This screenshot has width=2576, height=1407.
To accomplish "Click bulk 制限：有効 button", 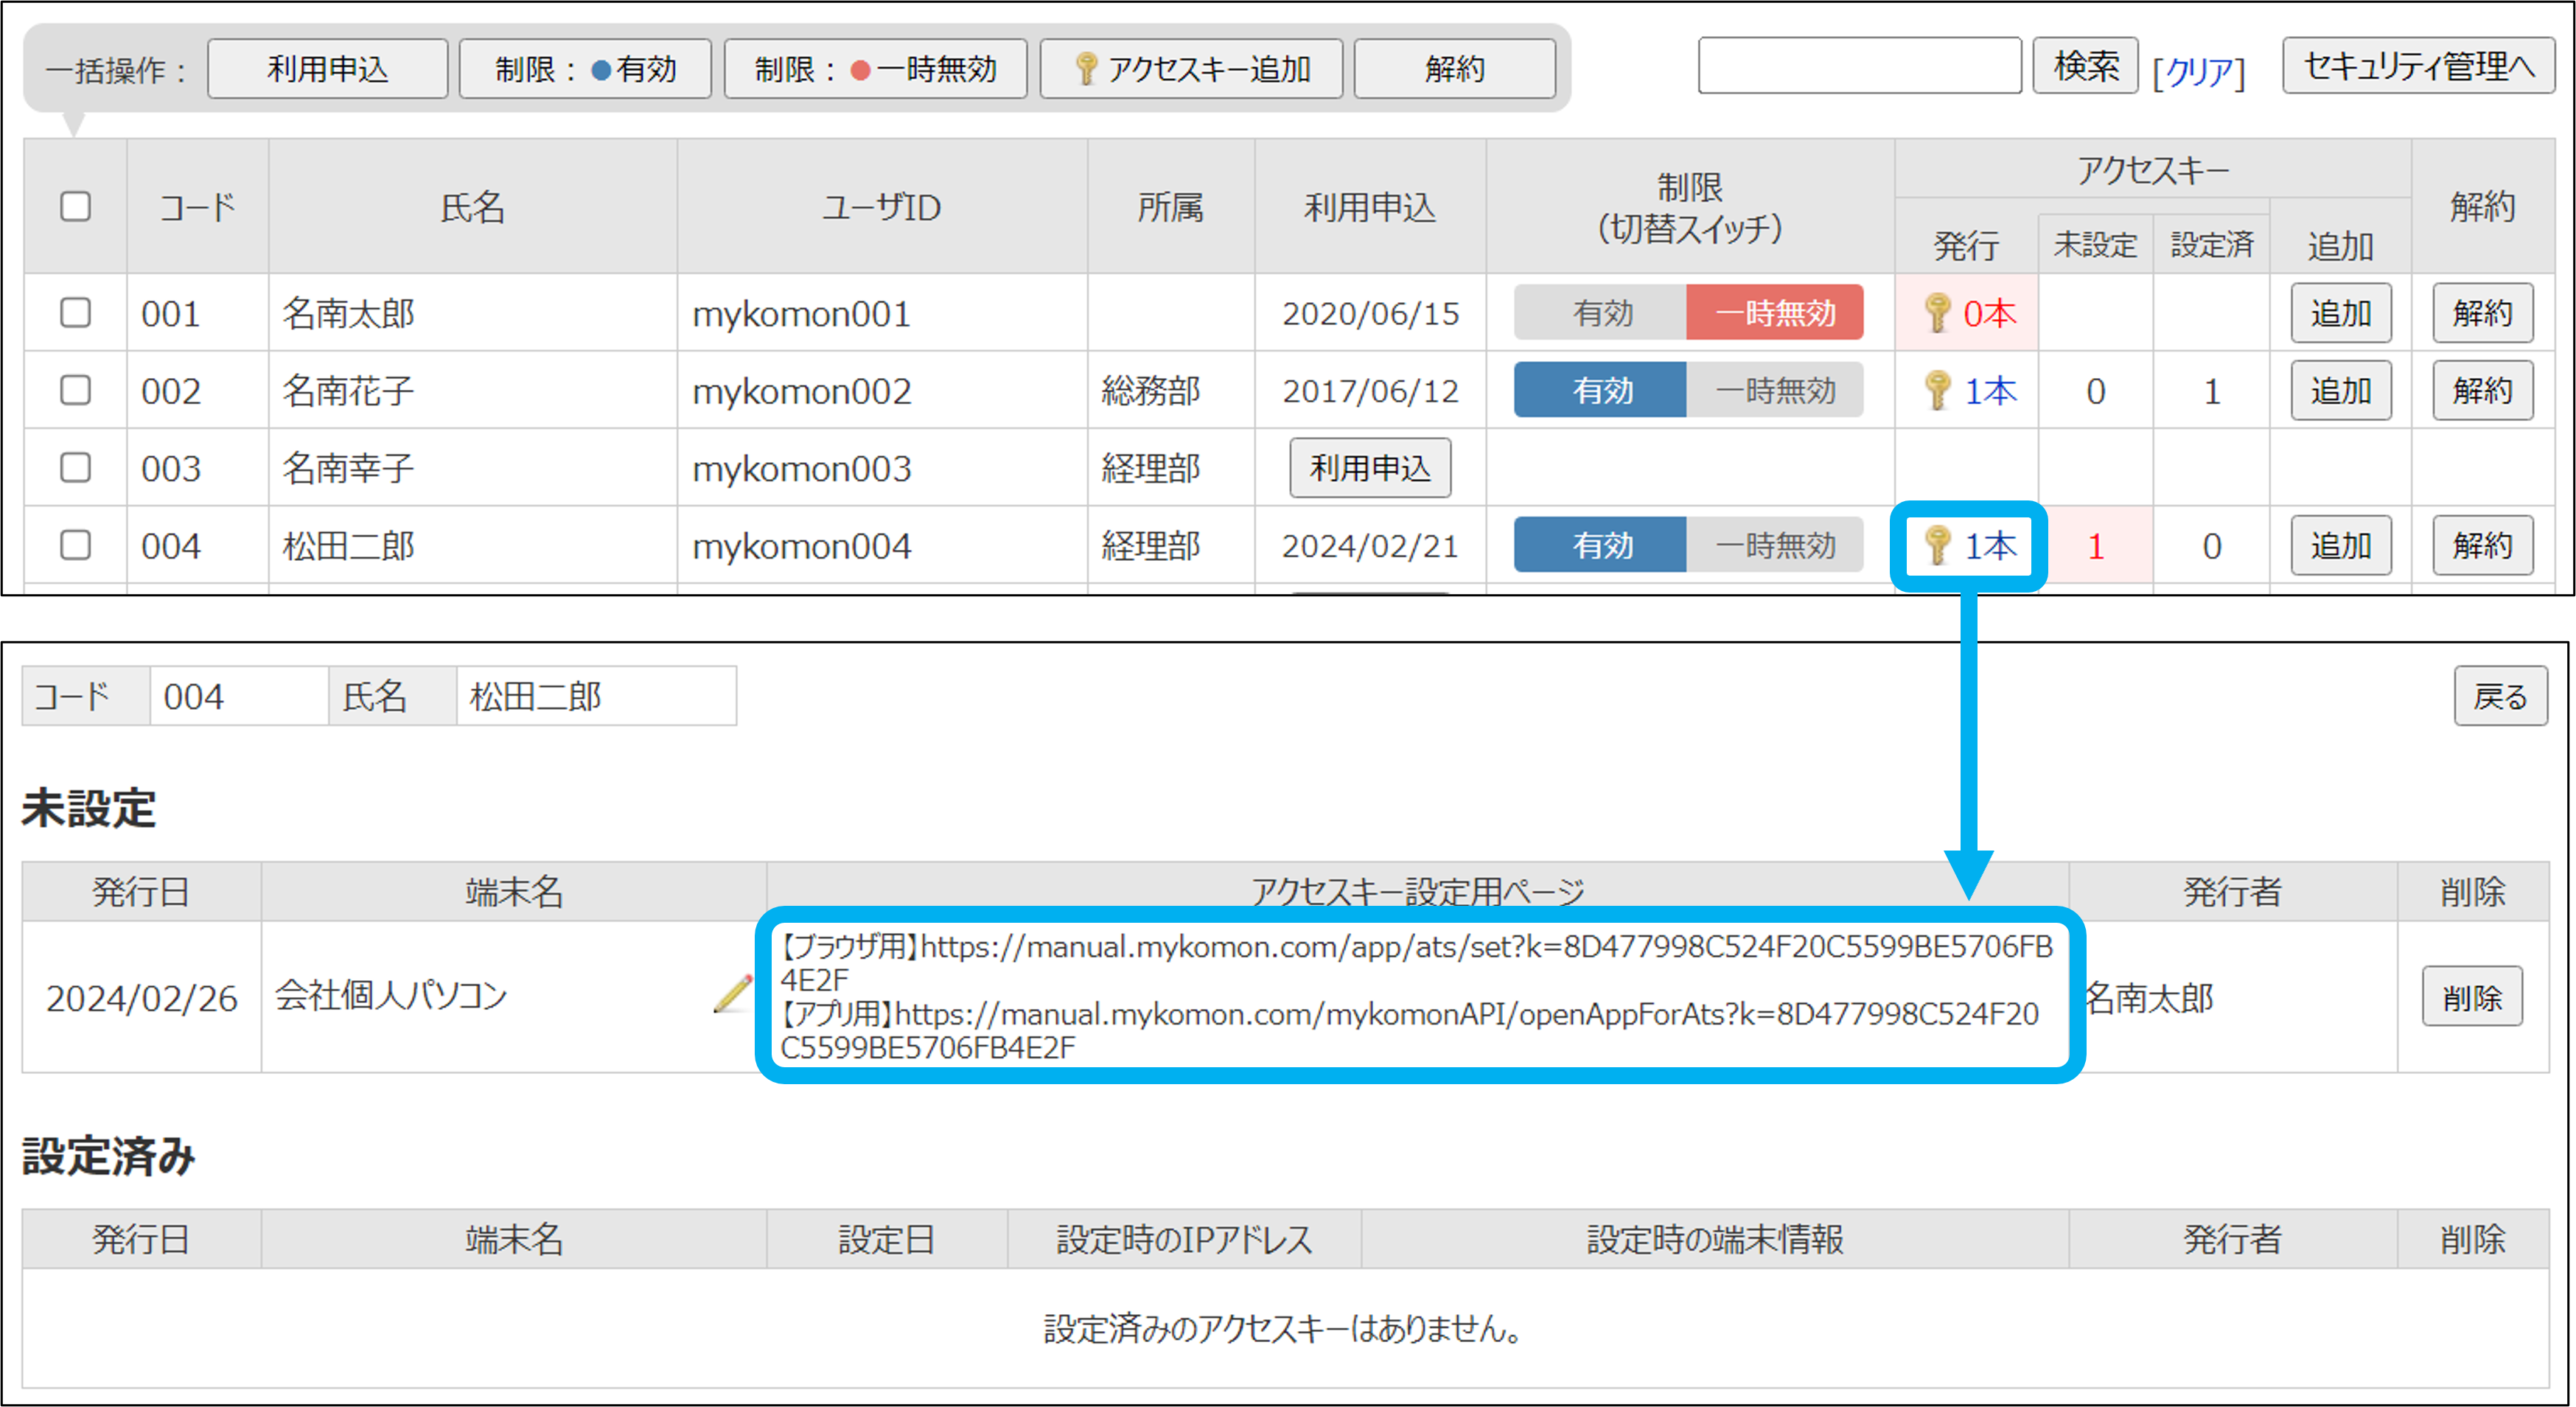I will click(x=585, y=69).
